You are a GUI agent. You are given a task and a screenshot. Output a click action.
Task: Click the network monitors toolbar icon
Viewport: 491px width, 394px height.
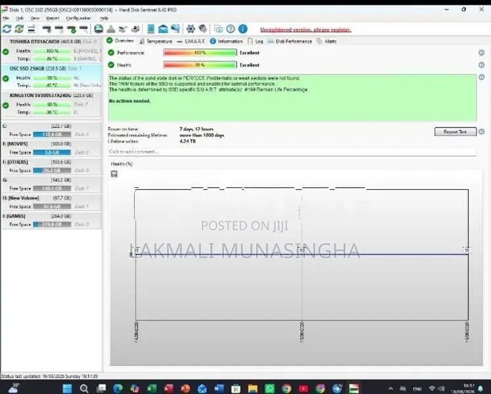[x=175, y=29]
